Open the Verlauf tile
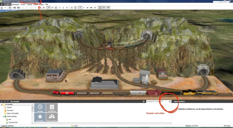The image size is (233, 128). click(39, 107)
